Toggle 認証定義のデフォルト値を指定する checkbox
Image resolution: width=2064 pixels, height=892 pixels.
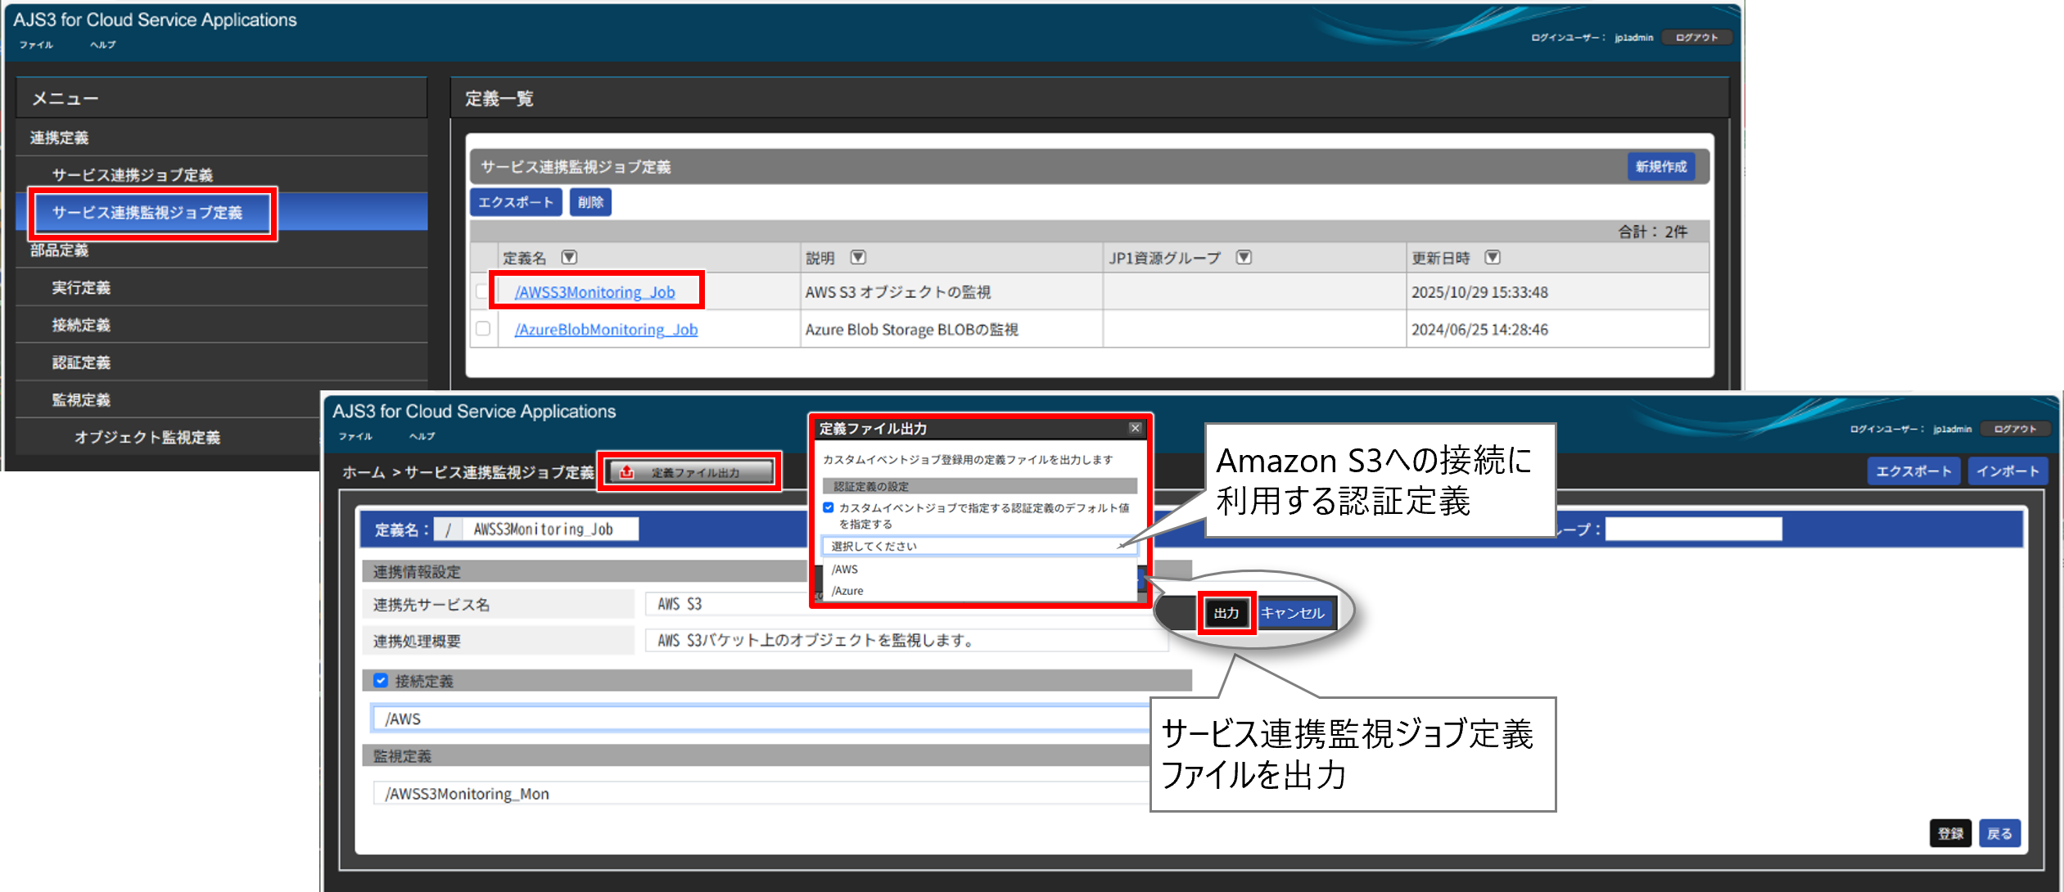[829, 507]
